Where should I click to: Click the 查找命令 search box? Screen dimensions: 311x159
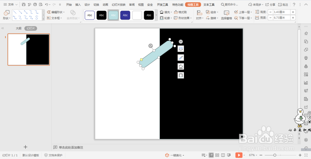(x=230, y=5)
